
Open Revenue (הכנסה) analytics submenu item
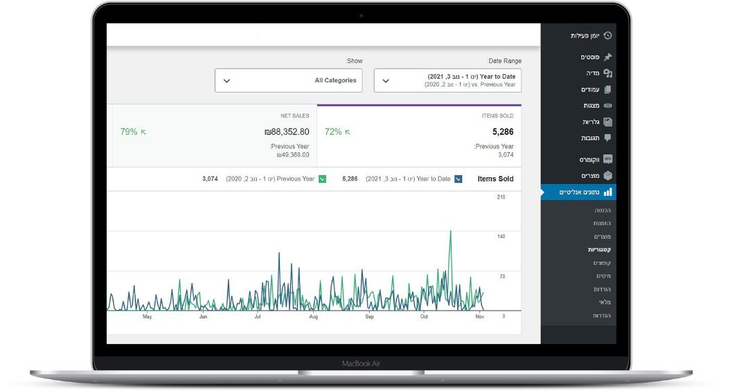(602, 210)
